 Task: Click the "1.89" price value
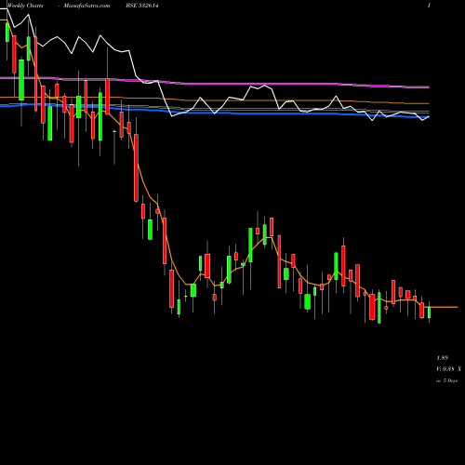coord(443,358)
